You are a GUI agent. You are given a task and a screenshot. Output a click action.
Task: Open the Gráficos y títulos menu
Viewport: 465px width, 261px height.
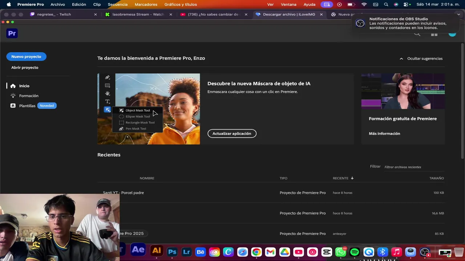[181, 4]
